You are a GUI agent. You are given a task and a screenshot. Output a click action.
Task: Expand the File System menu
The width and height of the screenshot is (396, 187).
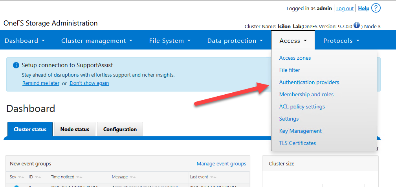170,40
